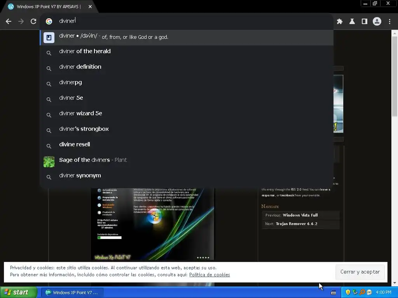Choose suggestion 'diviner 5e'
This screenshot has height=298, width=398.
click(187, 98)
